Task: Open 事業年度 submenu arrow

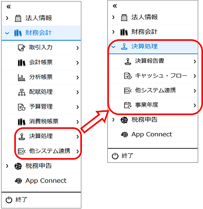Action: tap(195, 106)
